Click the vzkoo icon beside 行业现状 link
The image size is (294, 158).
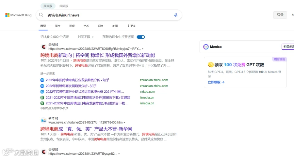tap(42, 92)
